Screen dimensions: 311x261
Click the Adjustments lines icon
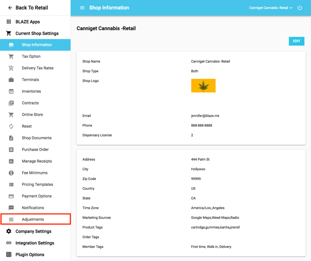pyautogui.click(x=11, y=220)
